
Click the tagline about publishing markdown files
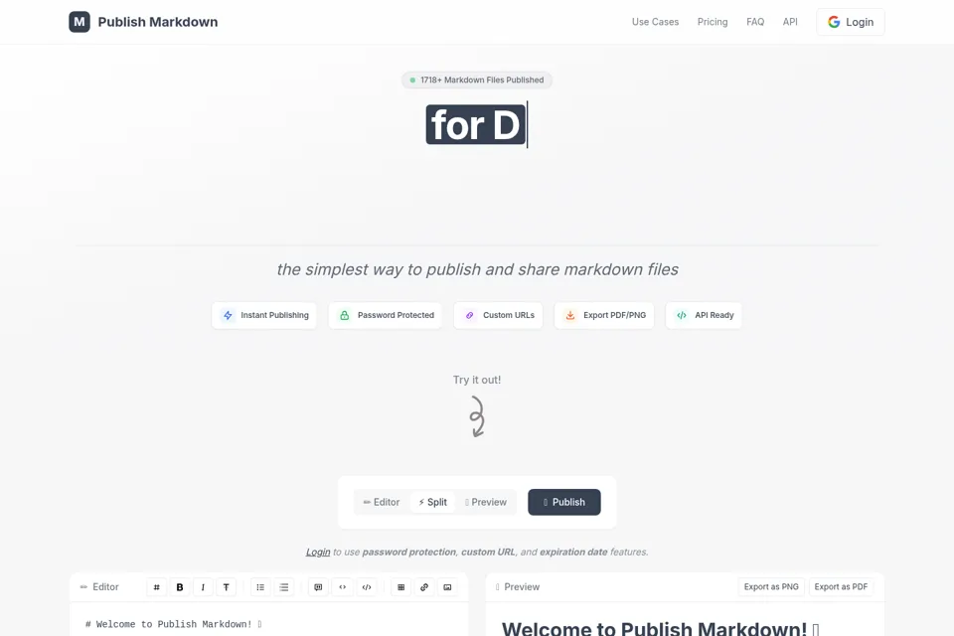click(477, 269)
